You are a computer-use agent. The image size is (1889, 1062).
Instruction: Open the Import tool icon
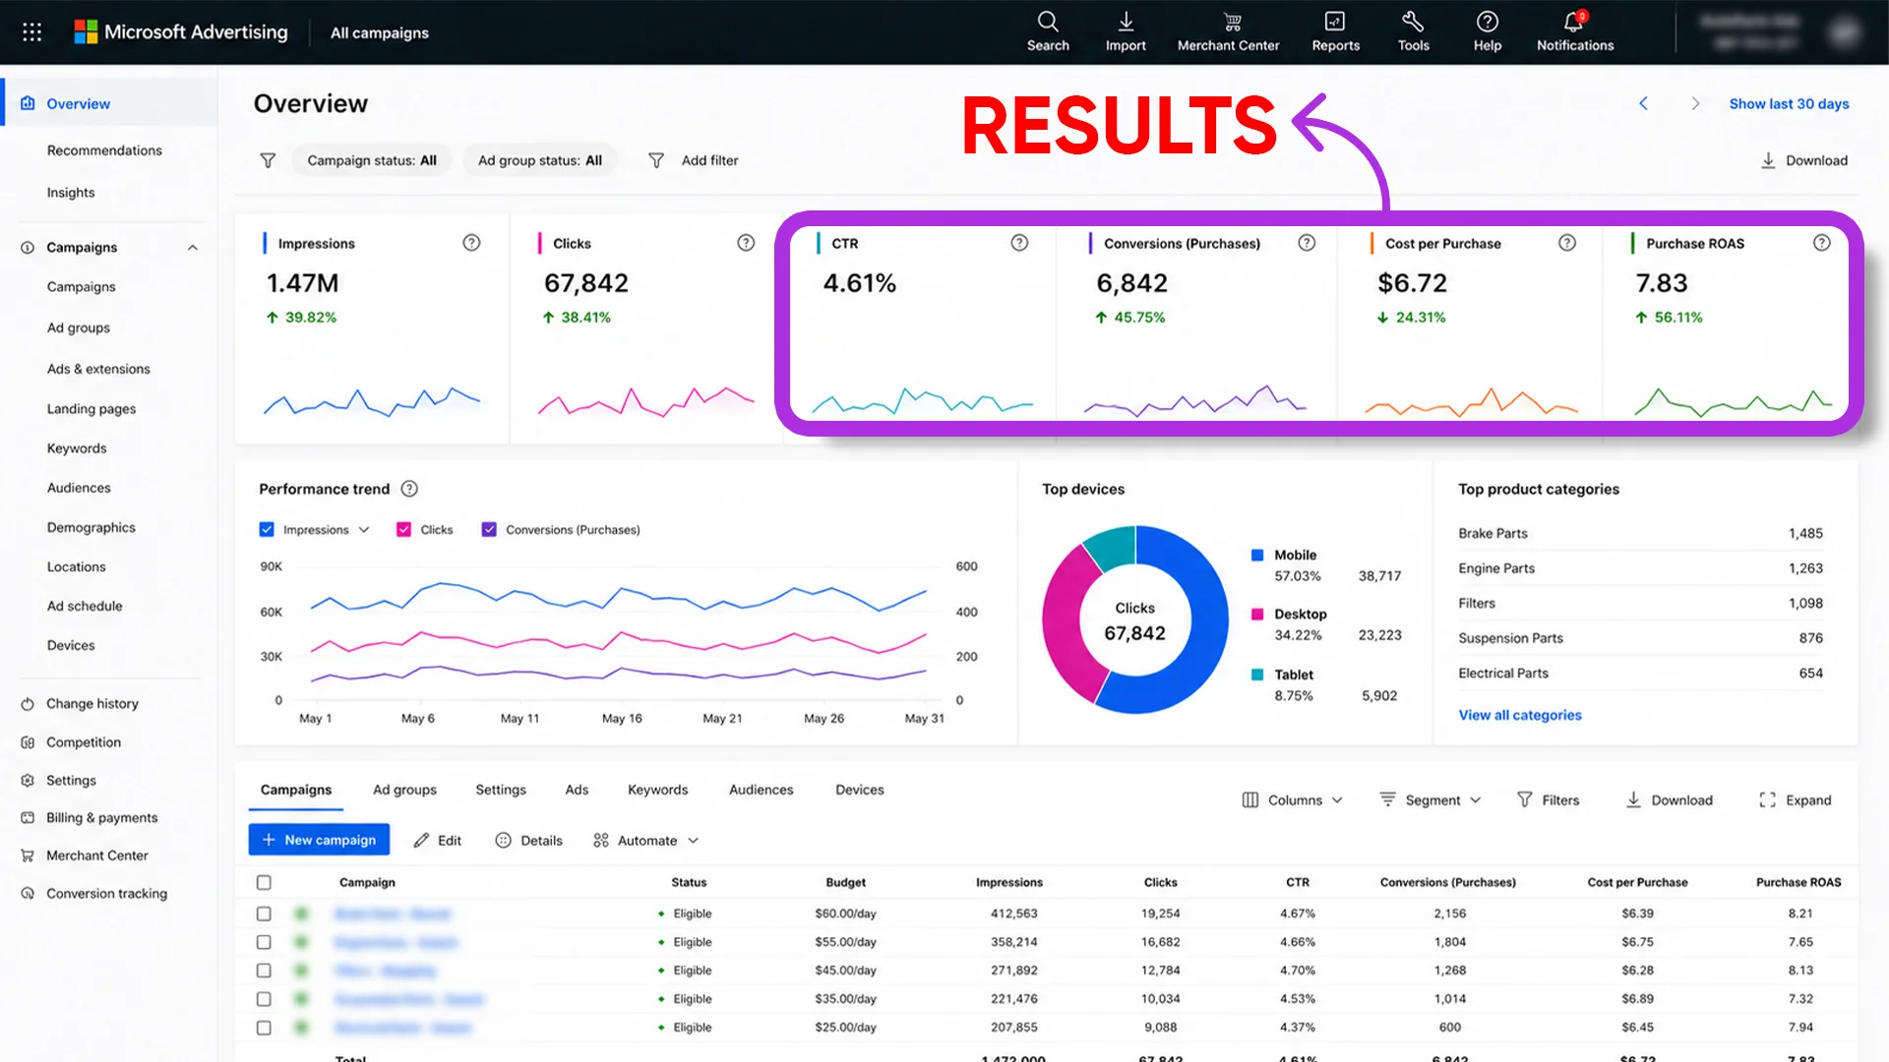point(1126,22)
